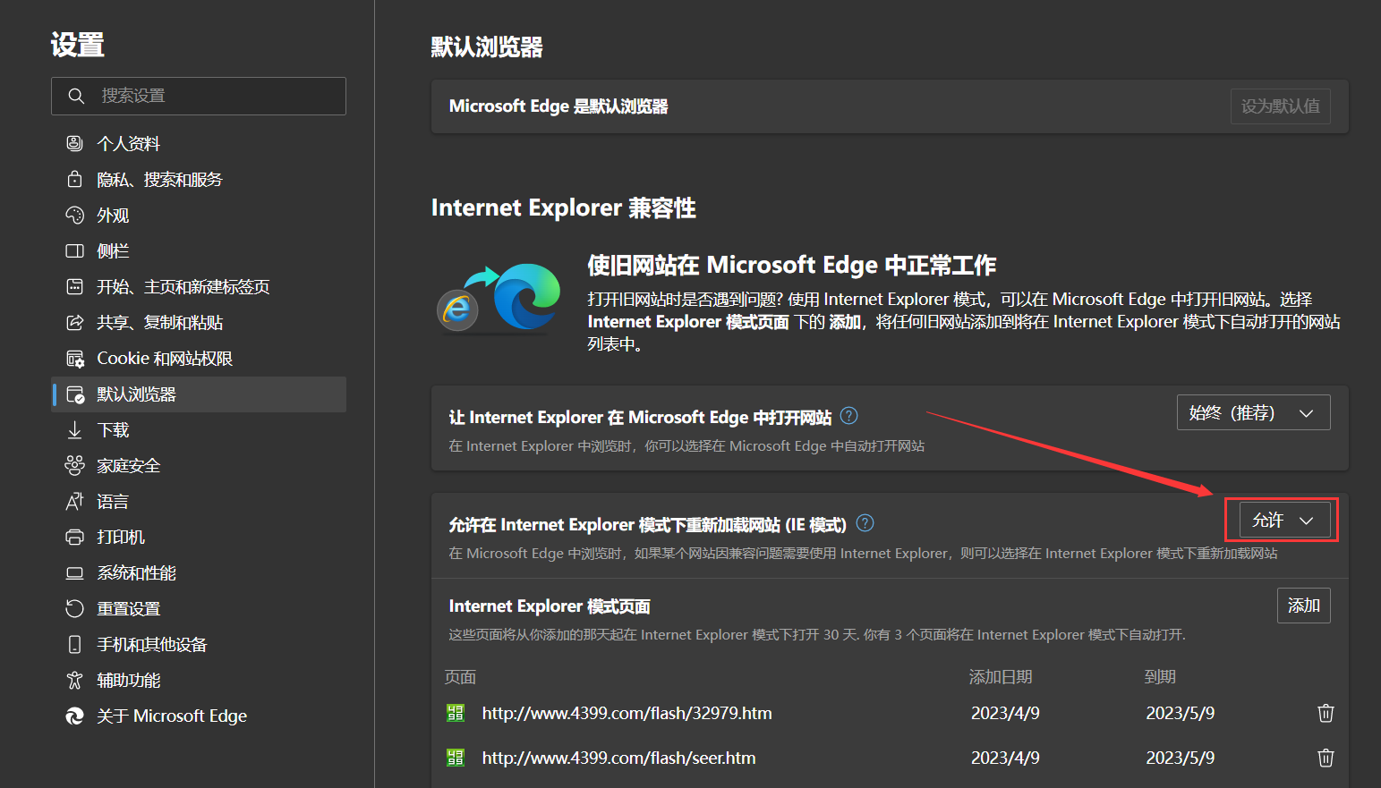Viewport: 1381px width, 788px height.
Task: Click the 语言 language icon
Action: click(x=75, y=502)
